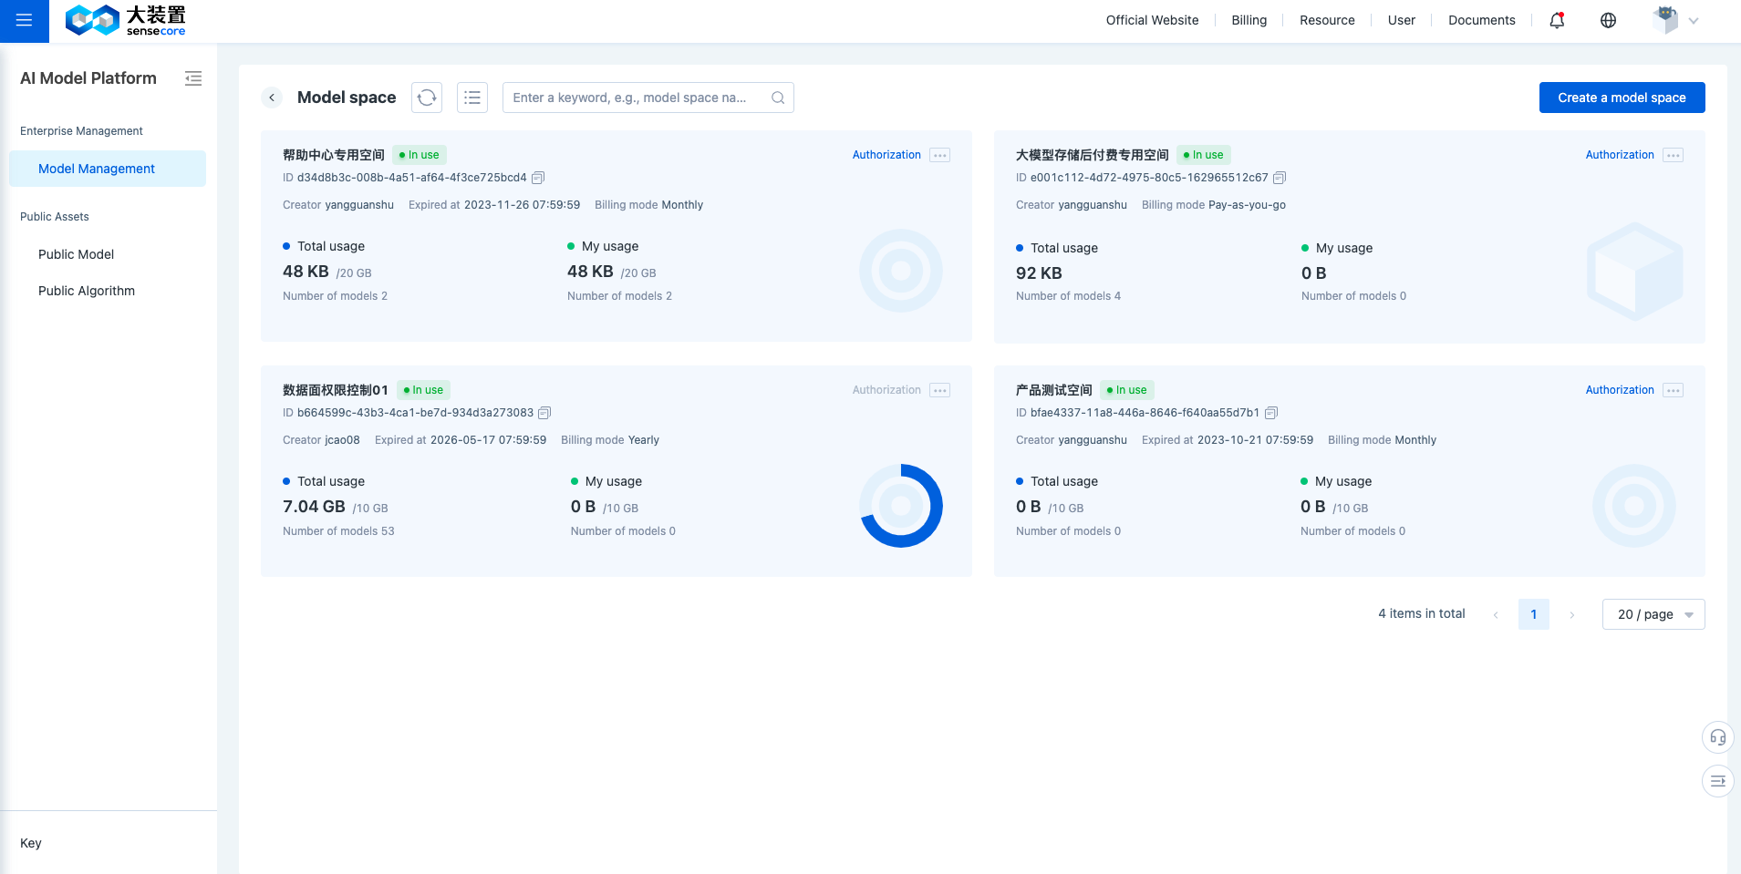Screen dimensions: 1741x874
Task: Expand the account dropdown arrow
Action: (1694, 21)
